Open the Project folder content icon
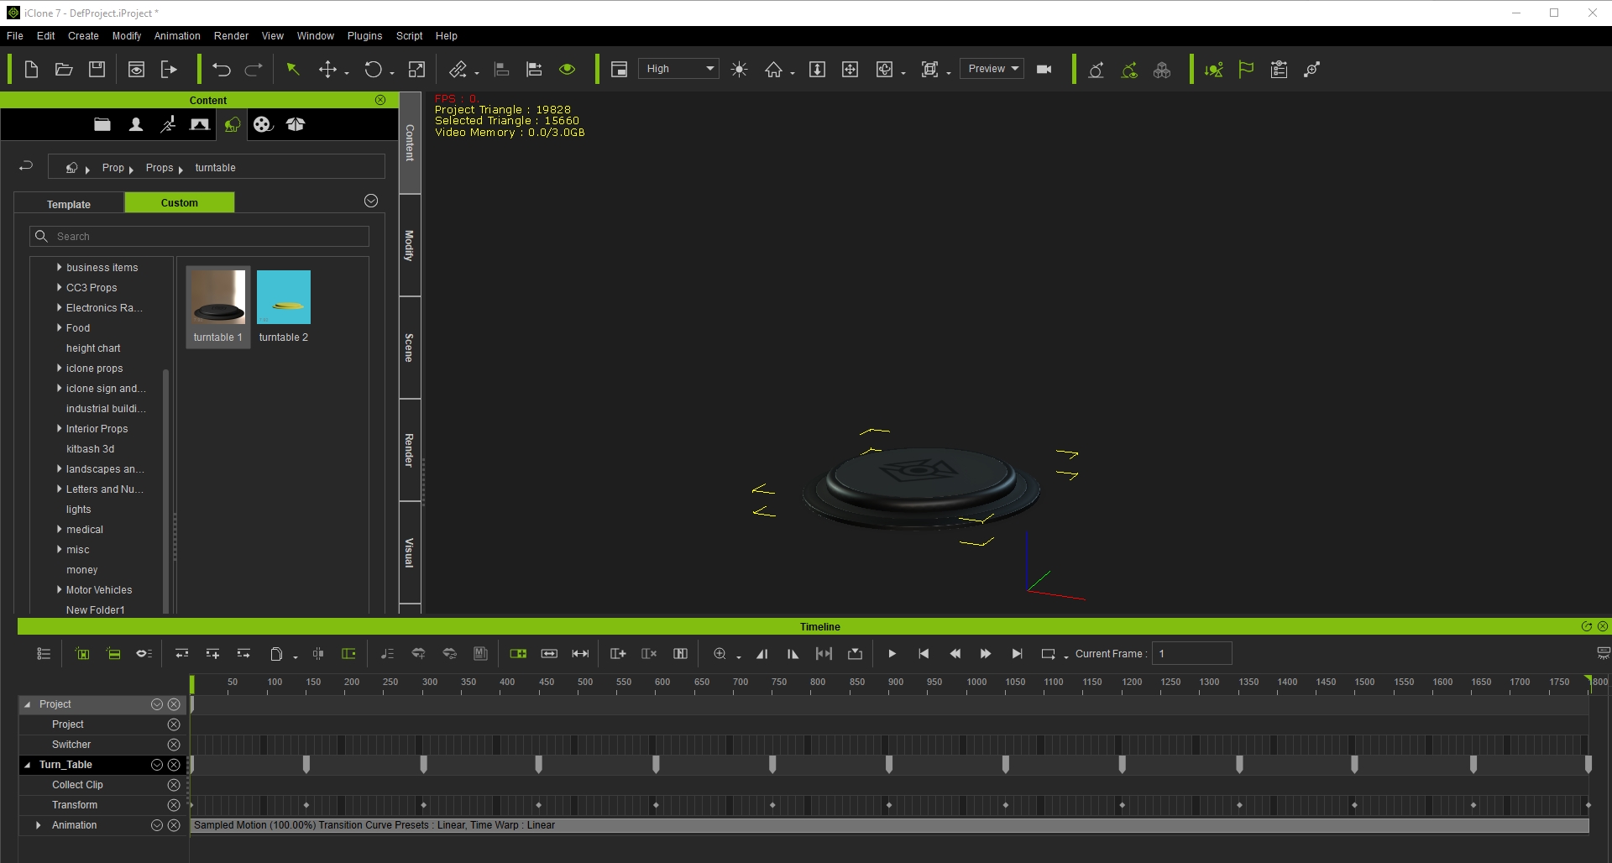 [x=102, y=124]
